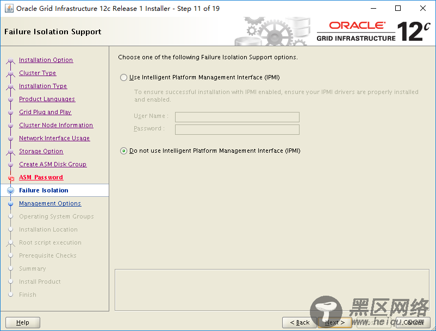Image resolution: width=436 pixels, height=331 pixels.
Task: Open the Help button
Action: click(x=23, y=322)
